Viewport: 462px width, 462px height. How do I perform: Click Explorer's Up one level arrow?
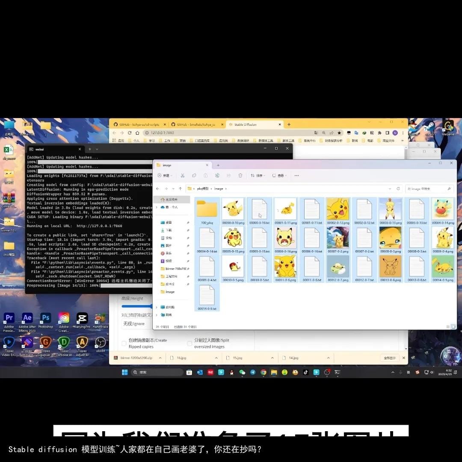coord(181,189)
